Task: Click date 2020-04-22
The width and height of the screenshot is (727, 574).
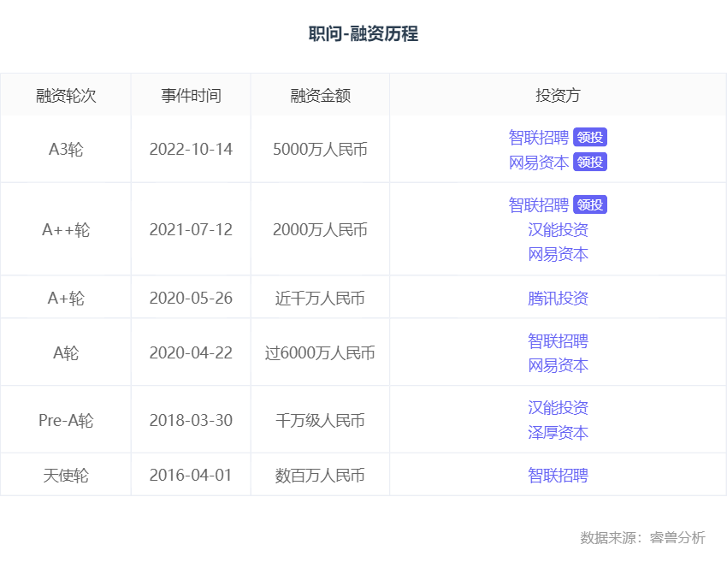Action: tap(191, 352)
